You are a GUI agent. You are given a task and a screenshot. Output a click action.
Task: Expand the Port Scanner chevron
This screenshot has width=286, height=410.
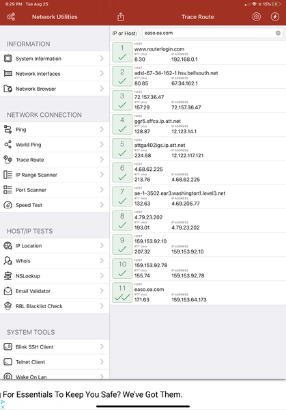click(102, 190)
